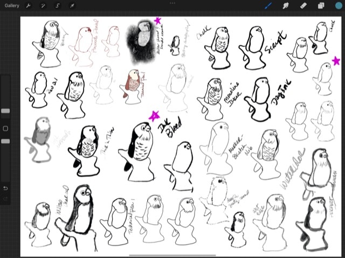Undo the last stroke

(5, 189)
